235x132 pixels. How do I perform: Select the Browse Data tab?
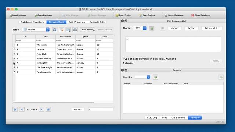56,22
